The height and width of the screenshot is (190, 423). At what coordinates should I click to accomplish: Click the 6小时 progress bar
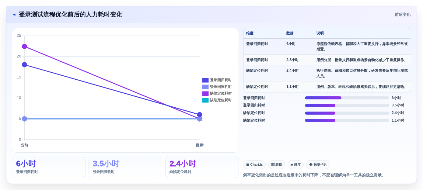pyautogui.click(x=347, y=98)
